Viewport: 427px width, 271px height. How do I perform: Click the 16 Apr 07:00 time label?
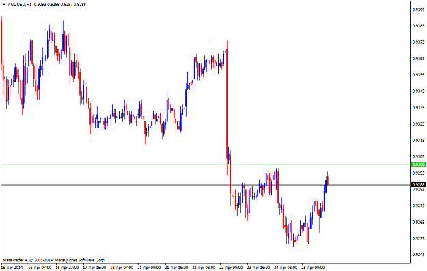(x=40, y=268)
